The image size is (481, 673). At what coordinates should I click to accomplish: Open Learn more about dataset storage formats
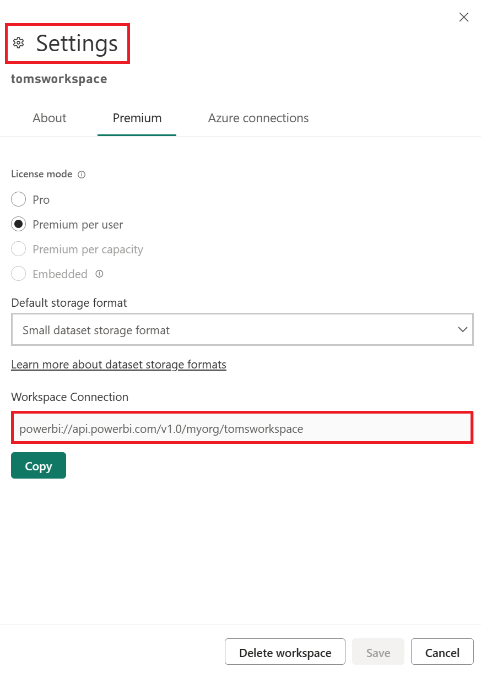click(118, 365)
